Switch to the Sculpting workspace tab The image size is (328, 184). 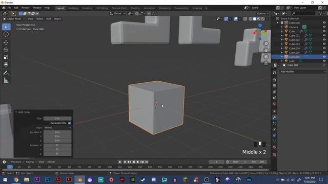coord(87,8)
